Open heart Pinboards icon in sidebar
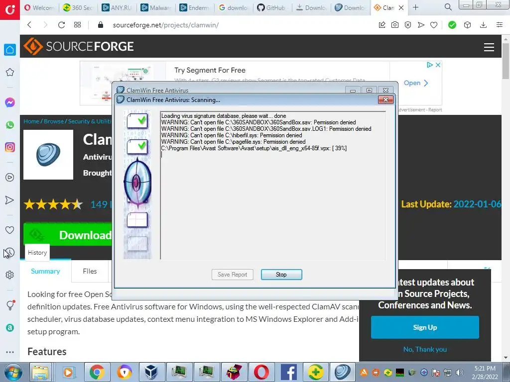510x382 pixels. click(10, 230)
